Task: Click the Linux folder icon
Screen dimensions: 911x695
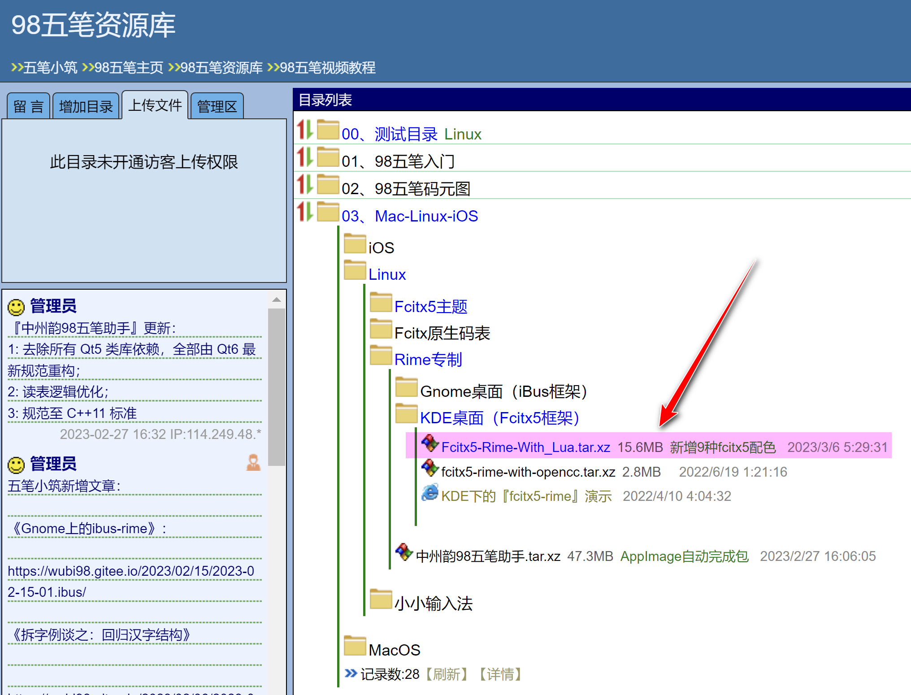Action: tap(355, 270)
